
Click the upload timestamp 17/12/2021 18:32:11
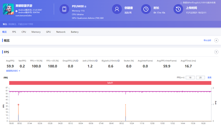(x=196, y=13)
